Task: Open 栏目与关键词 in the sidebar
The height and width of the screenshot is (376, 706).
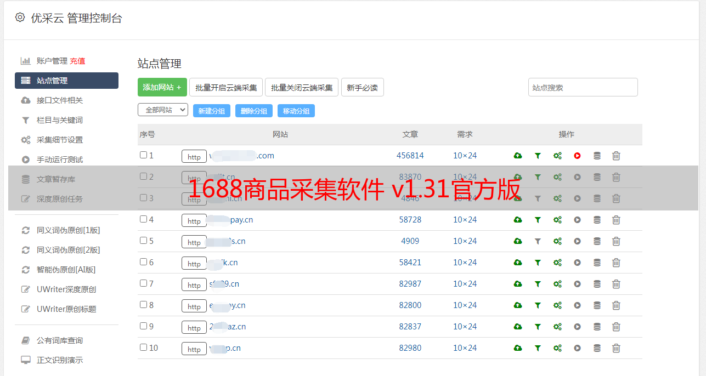Action: [60, 120]
